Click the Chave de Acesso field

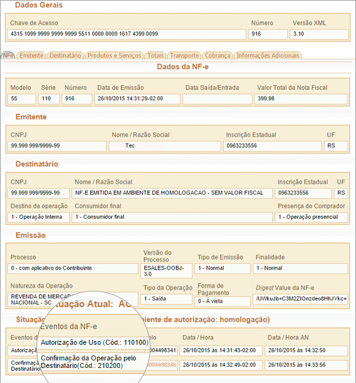coord(127,34)
